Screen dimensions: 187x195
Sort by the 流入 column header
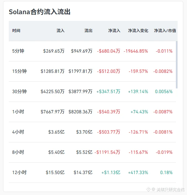(60, 31)
